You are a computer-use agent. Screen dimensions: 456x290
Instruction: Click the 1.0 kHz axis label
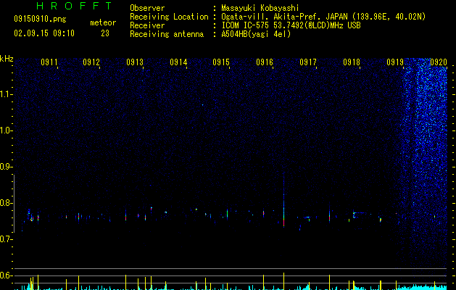(x=7, y=130)
